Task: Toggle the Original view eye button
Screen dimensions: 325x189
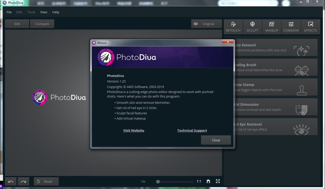Action: 206,24
